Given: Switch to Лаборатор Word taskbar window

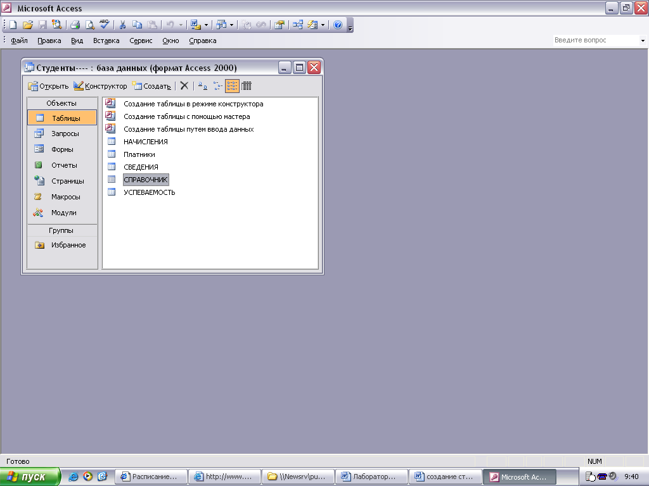Looking at the screenshot, I should coord(371,477).
